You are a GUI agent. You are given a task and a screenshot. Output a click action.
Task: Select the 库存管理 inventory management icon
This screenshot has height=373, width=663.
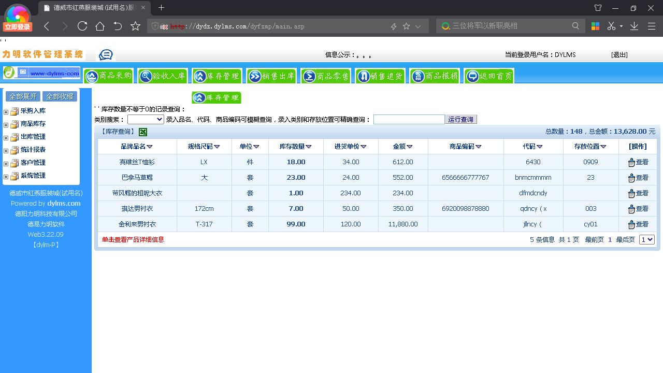coord(217,76)
